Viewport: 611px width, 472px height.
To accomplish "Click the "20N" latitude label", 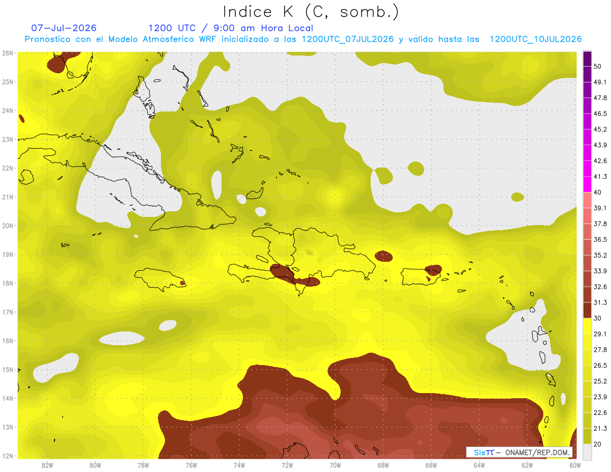I will pyautogui.click(x=8, y=226).
